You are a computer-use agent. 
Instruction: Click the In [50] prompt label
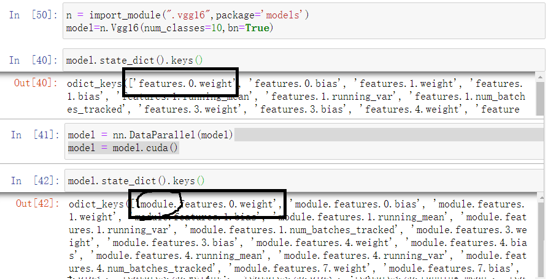33,15
